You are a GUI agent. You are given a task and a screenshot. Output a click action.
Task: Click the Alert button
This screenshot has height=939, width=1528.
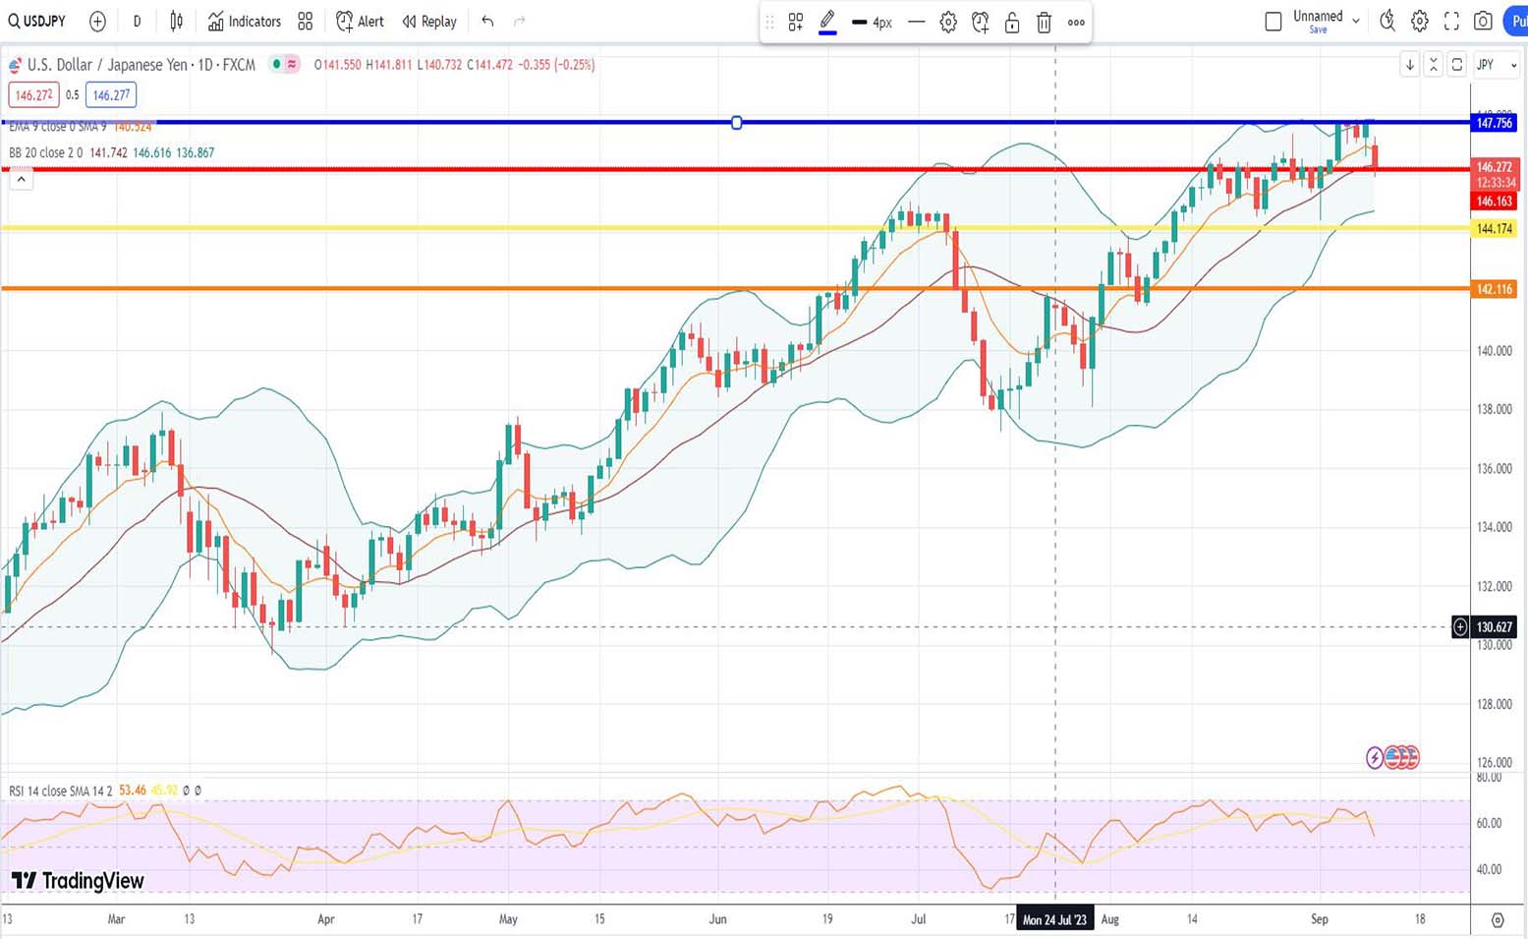(360, 21)
